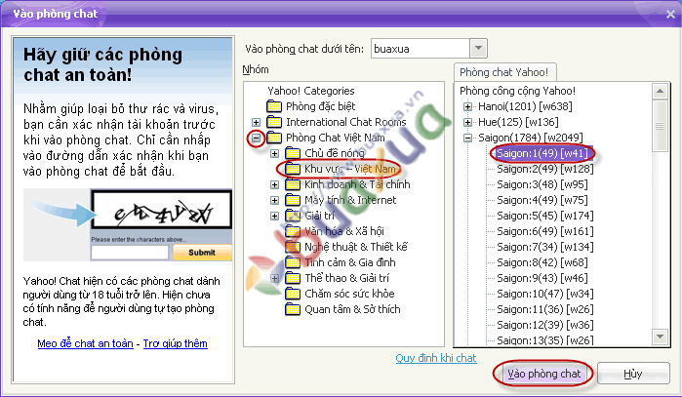Click scrollbar down arrow in room list
The image size is (682, 397).
click(x=660, y=337)
